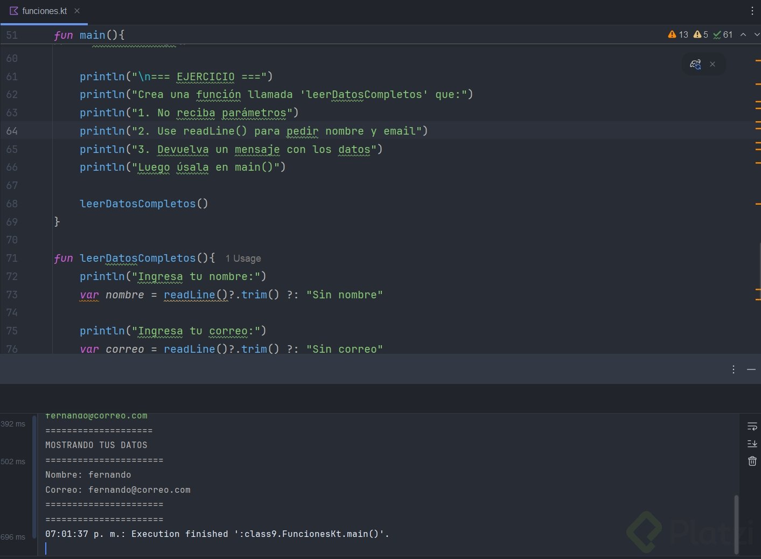Minimize the run tool window panel
761x559 pixels.
coord(751,369)
